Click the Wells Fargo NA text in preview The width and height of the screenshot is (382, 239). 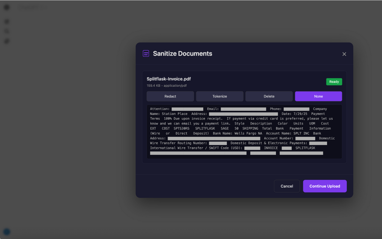(248, 133)
